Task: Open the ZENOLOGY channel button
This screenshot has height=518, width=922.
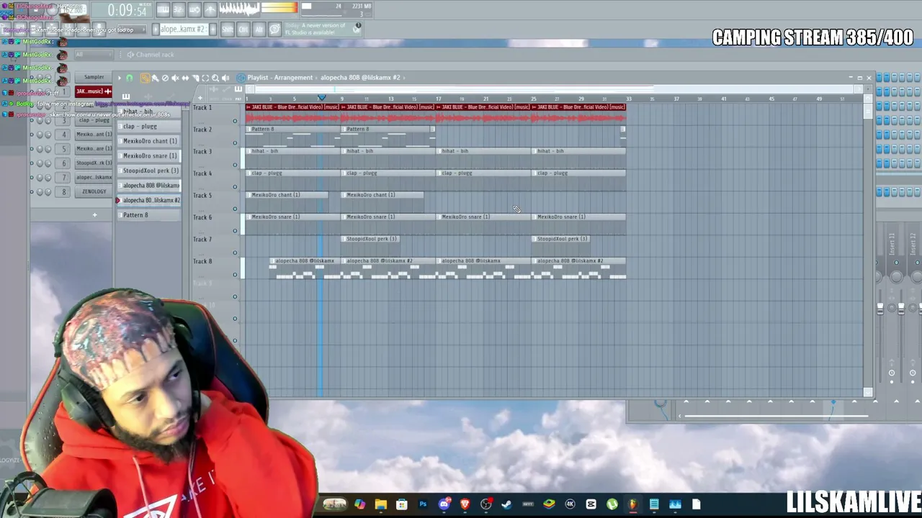Action: pyautogui.click(x=94, y=192)
